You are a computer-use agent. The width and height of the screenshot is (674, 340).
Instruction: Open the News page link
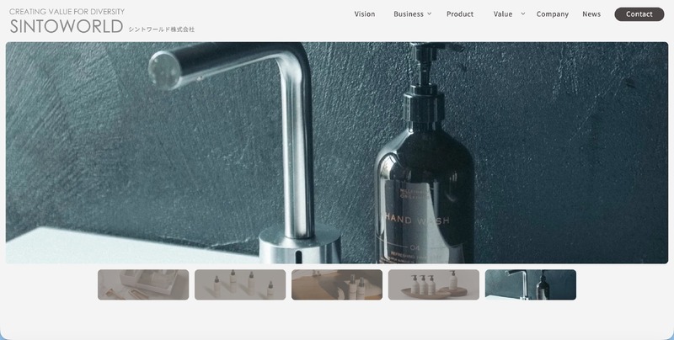(591, 14)
